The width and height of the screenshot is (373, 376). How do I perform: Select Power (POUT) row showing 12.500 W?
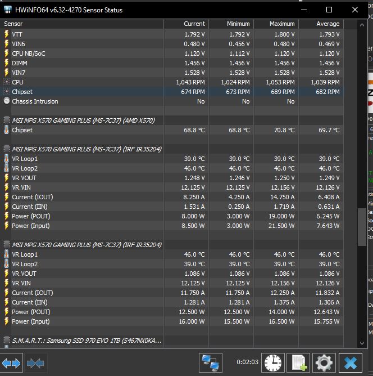tap(172, 312)
